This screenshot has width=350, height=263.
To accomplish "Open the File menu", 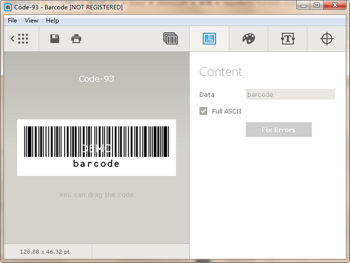I will [12, 20].
